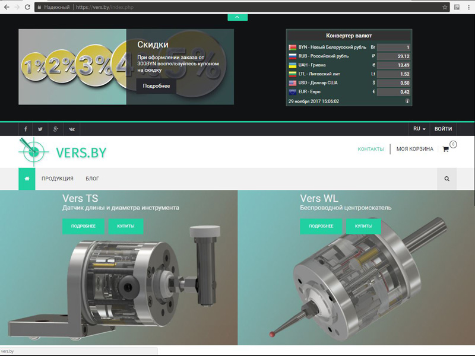This screenshot has width=475, height=356.
Task: Open the Google Plus social link
Action: tap(56, 129)
